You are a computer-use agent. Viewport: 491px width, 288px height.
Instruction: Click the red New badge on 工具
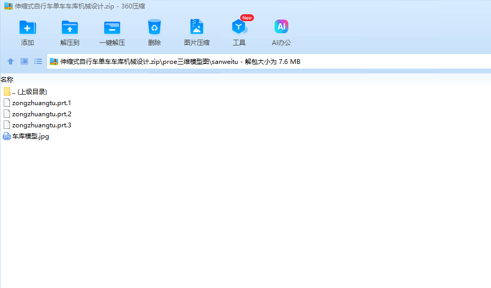point(247,18)
